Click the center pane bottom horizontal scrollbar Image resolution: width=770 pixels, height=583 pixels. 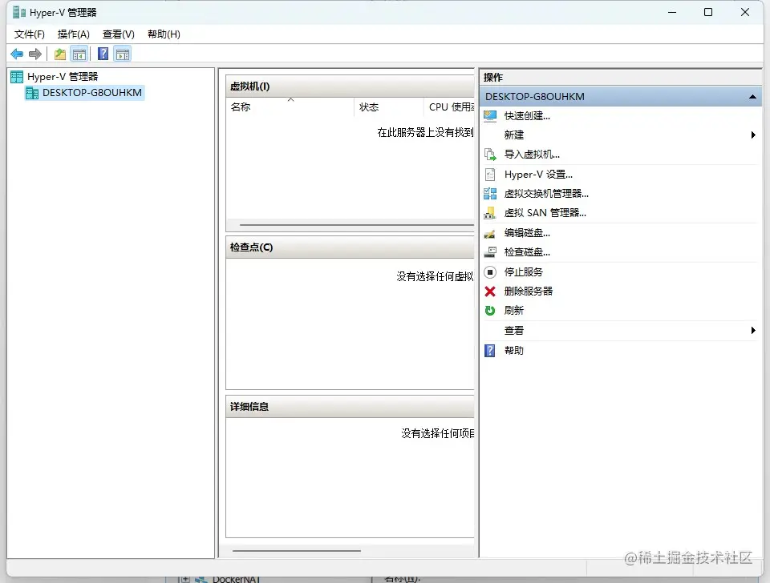pos(297,551)
